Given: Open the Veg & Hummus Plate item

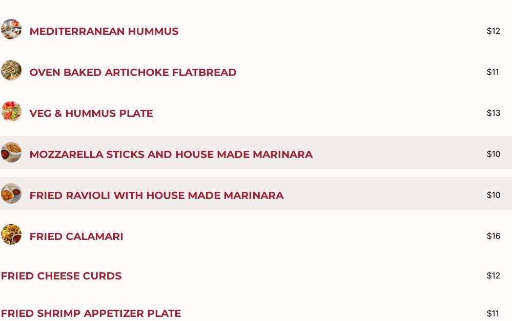Looking at the screenshot, I should tap(91, 113).
